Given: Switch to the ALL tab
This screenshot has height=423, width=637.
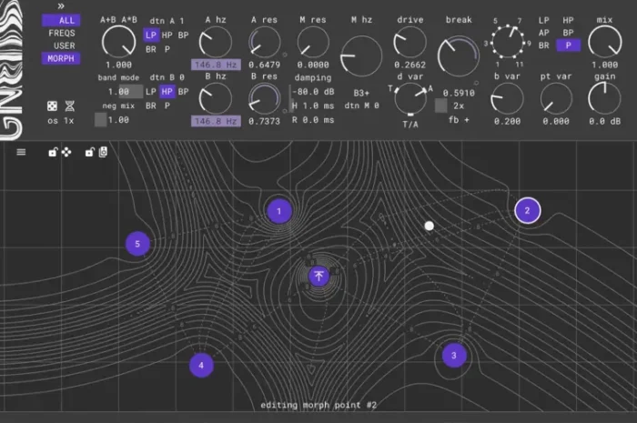Looking at the screenshot, I should tap(61, 20).
